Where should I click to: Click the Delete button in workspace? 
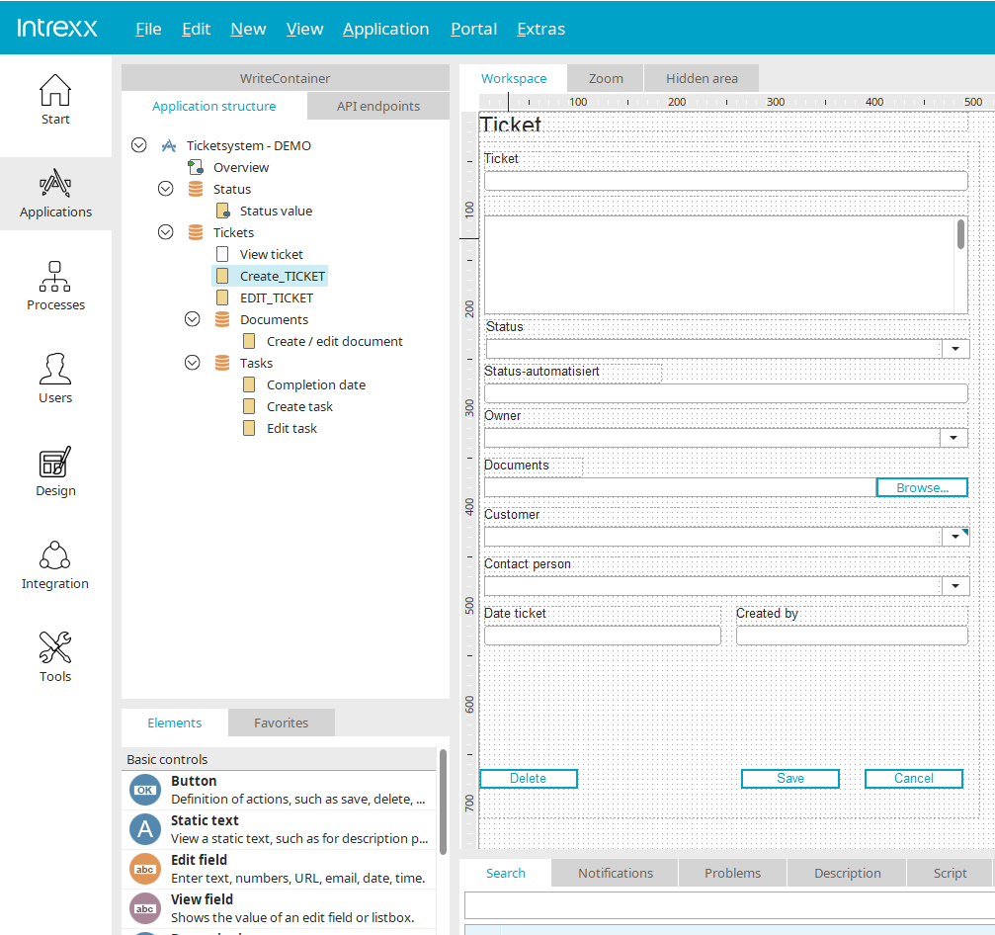(529, 778)
